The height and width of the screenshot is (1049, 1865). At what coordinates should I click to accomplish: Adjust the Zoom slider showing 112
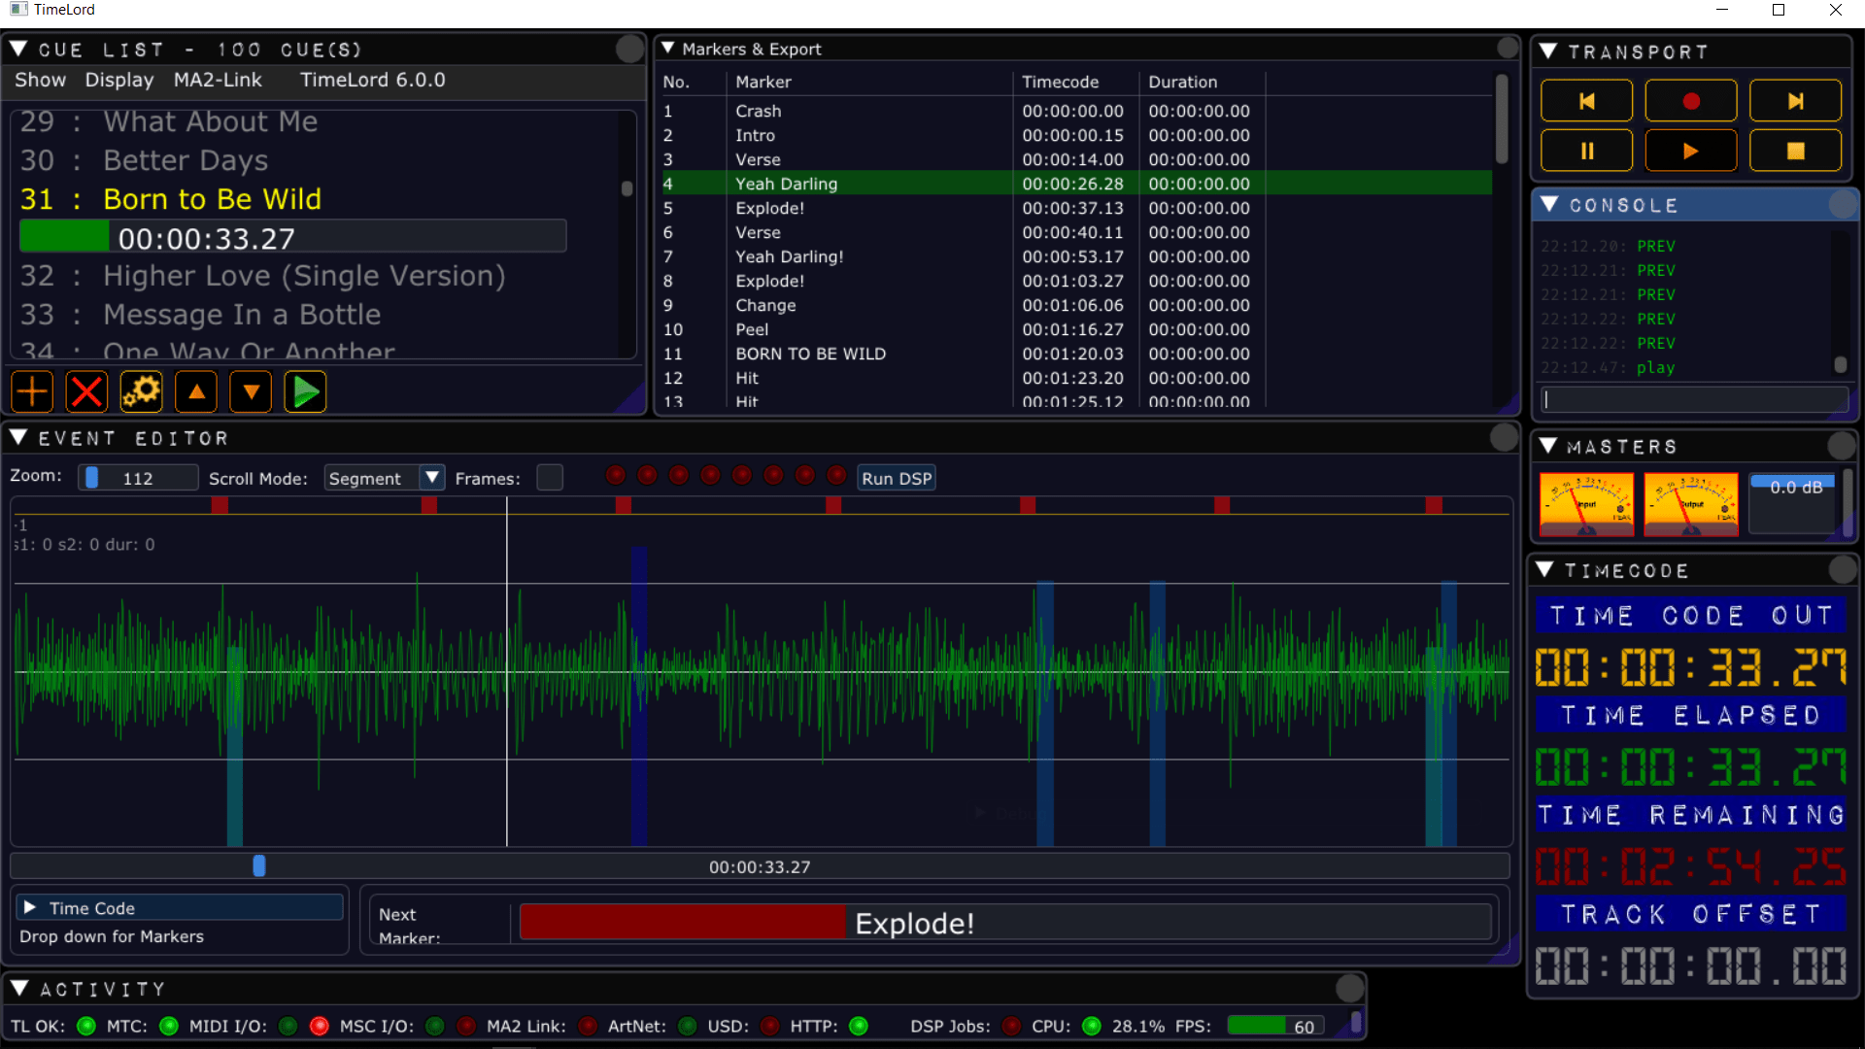tap(138, 478)
